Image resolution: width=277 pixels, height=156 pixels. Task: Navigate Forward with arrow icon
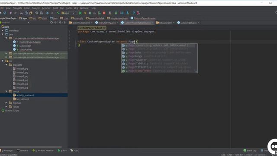tap(52, 13)
